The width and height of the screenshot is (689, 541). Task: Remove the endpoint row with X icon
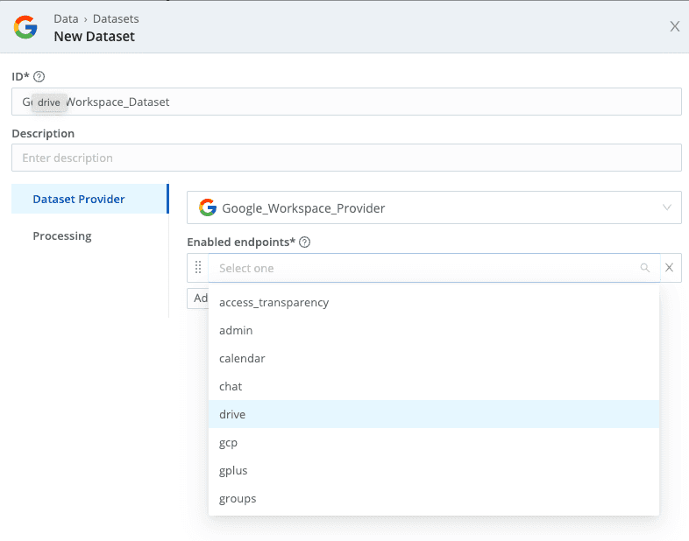coord(670,268)
